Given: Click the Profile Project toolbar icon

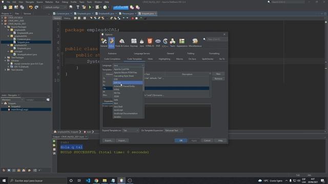Looking at the screenshot, I should (105, 7).
